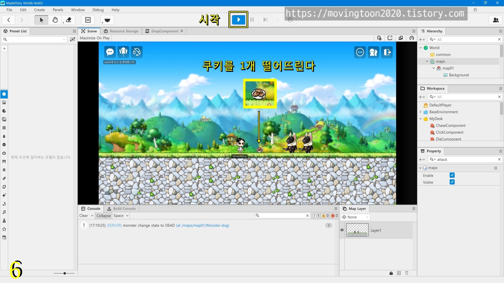Image resolution: width=504 pixels, height=283 pixels.
Task: Click the multi-window icon in Scene bar
Action: [401, 38]
